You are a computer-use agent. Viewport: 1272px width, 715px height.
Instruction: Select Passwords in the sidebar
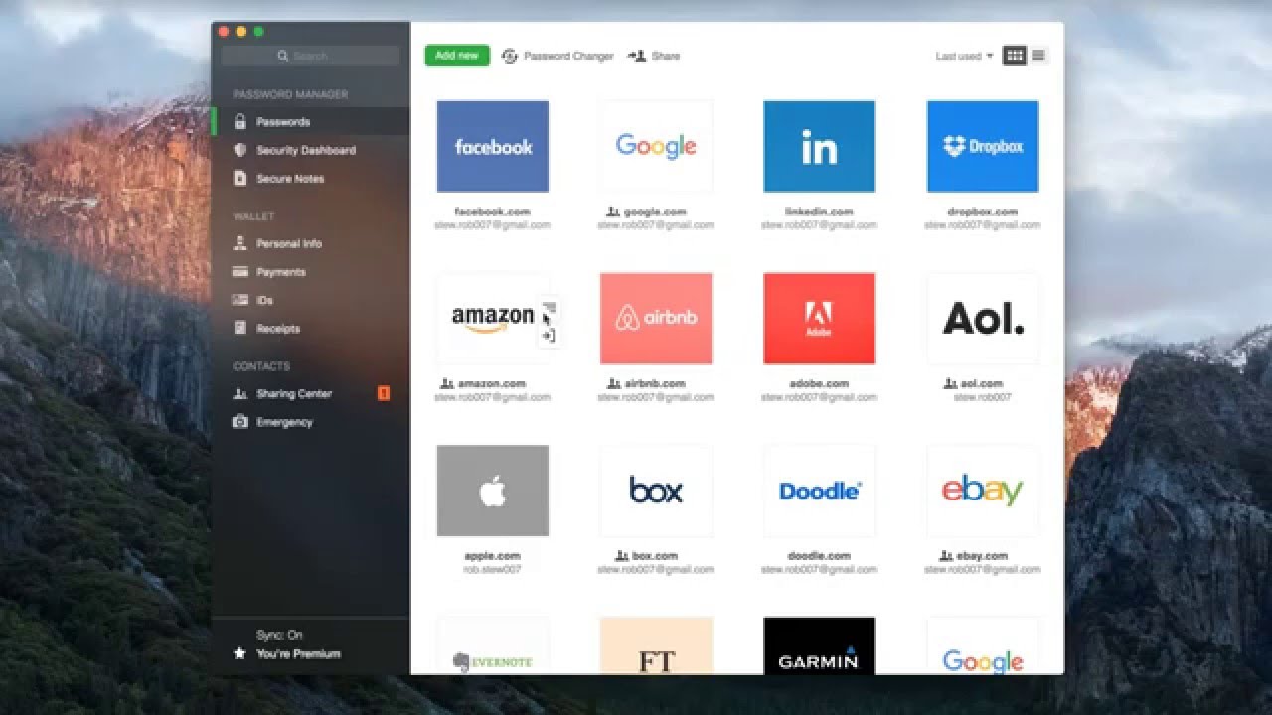coord(282,122)
